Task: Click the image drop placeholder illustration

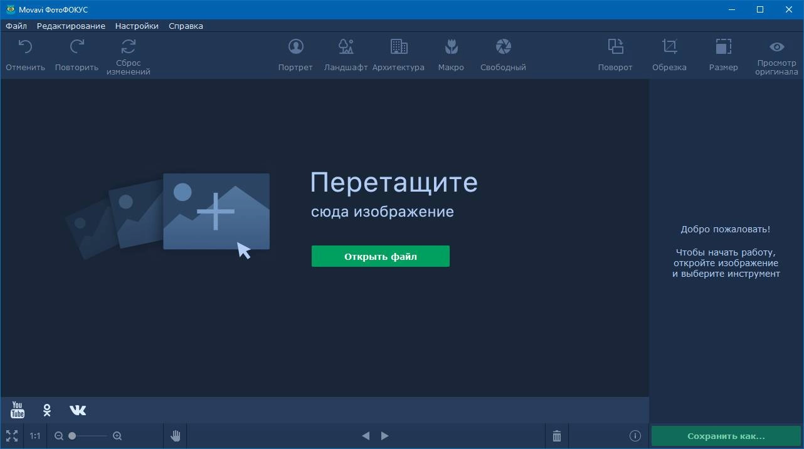Action: [x=168, y=215]
